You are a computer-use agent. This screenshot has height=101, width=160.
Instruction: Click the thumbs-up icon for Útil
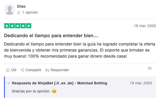pos(8,70)
